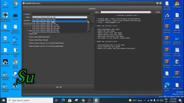
Task: Click the ENG IN language indicator
Action: click(x=166, y=100)
